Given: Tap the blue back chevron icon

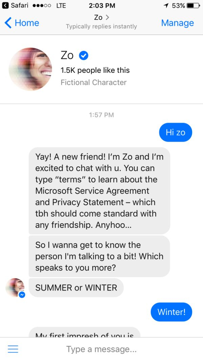Looking at the screenshot, I should (8, 23).
